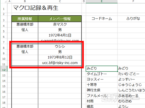Select the ファルメール cell
This screenshot has height=108, width=145.
coord(102,96)
